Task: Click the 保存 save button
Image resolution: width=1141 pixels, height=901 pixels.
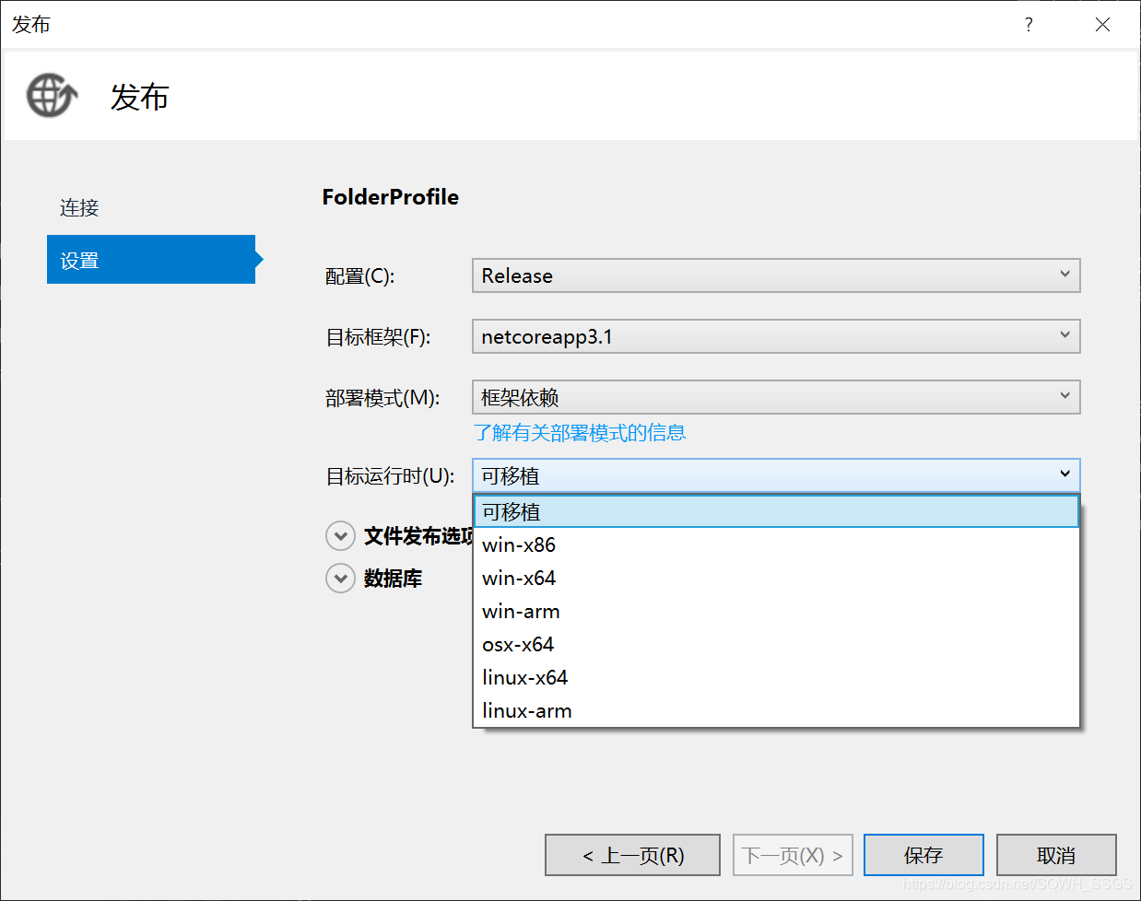Action: coord(923,855)
